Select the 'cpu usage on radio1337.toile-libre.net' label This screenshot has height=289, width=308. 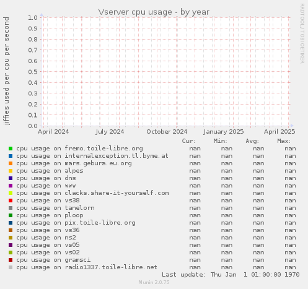click(x=87, y=267)
